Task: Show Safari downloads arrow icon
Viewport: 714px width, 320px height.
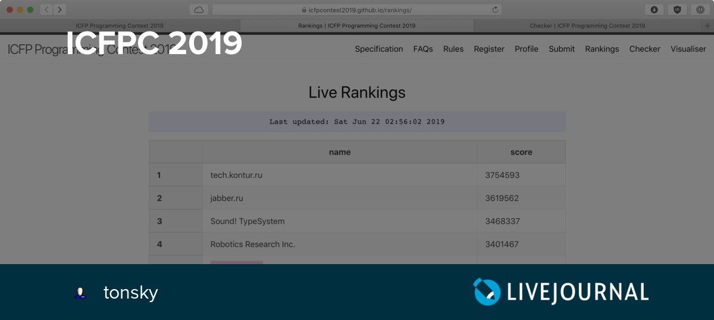Action: [x=654, y=10]
